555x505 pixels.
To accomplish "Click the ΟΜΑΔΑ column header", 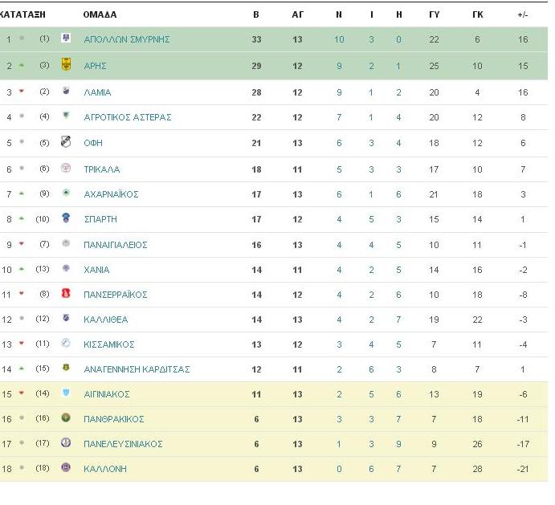I will pos(100,14).
